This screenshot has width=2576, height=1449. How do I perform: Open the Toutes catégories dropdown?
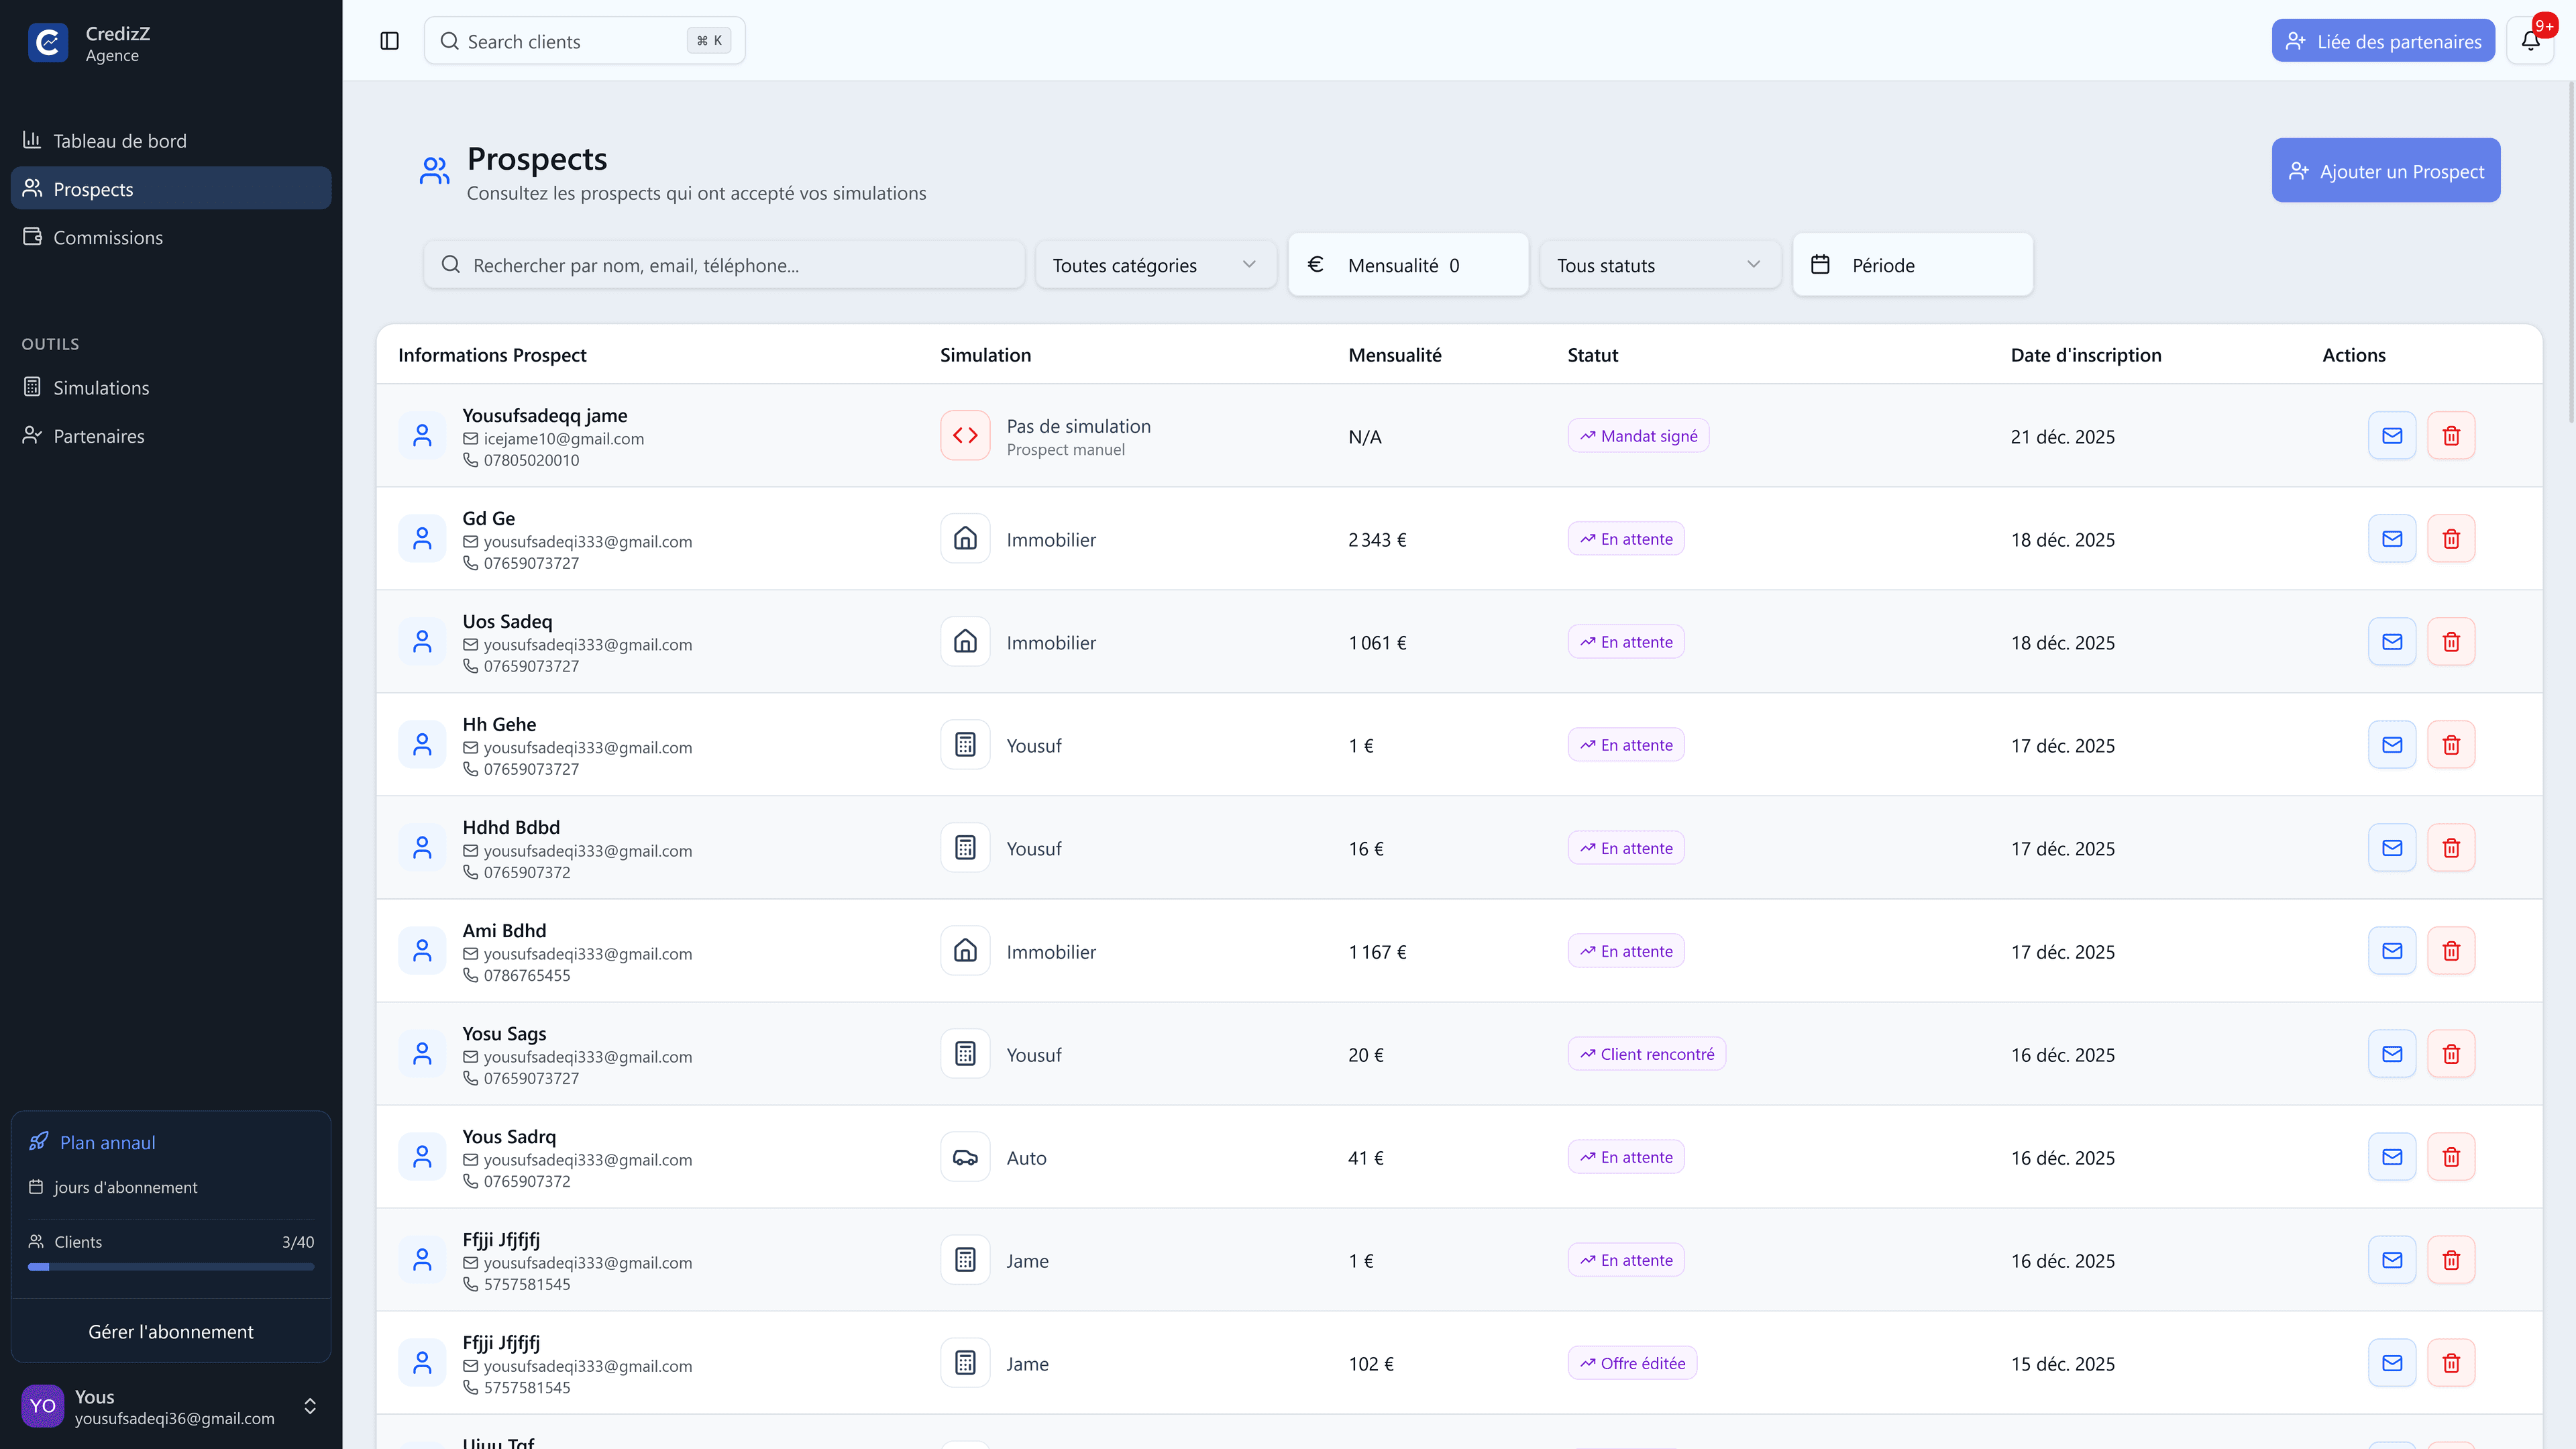coord(1155,265)
